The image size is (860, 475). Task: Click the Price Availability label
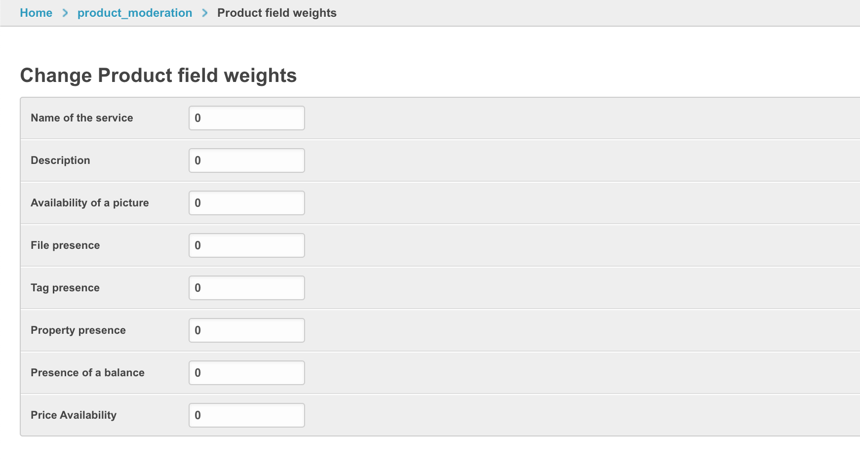74,415
